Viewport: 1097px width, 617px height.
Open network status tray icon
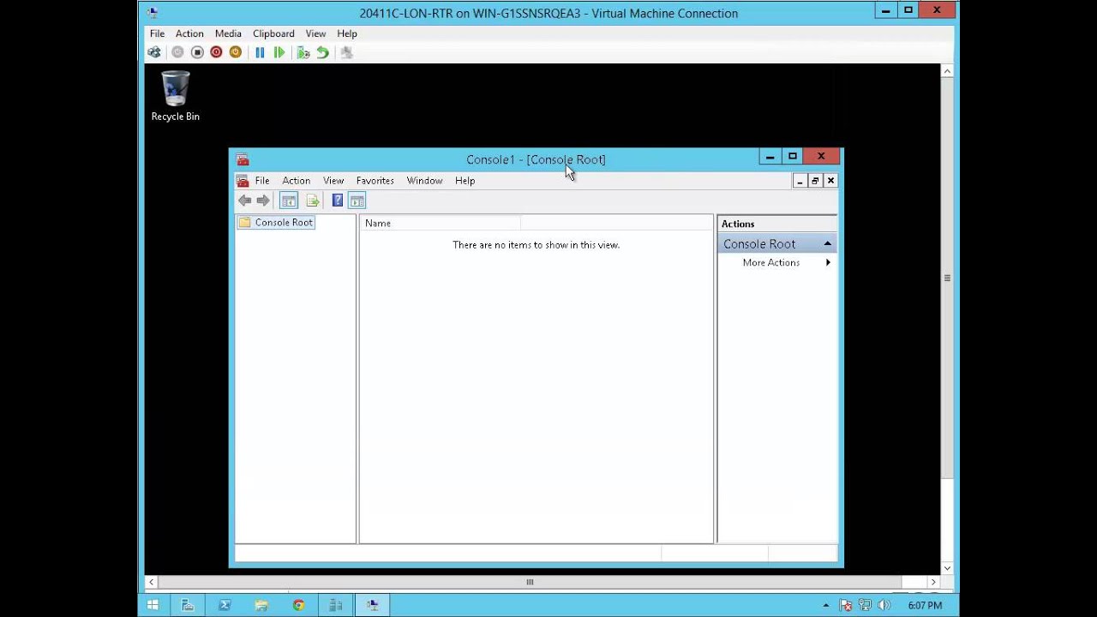coord(866,606)
